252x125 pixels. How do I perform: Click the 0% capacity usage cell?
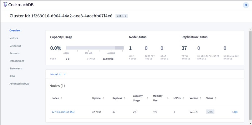[x=134, y=112]
